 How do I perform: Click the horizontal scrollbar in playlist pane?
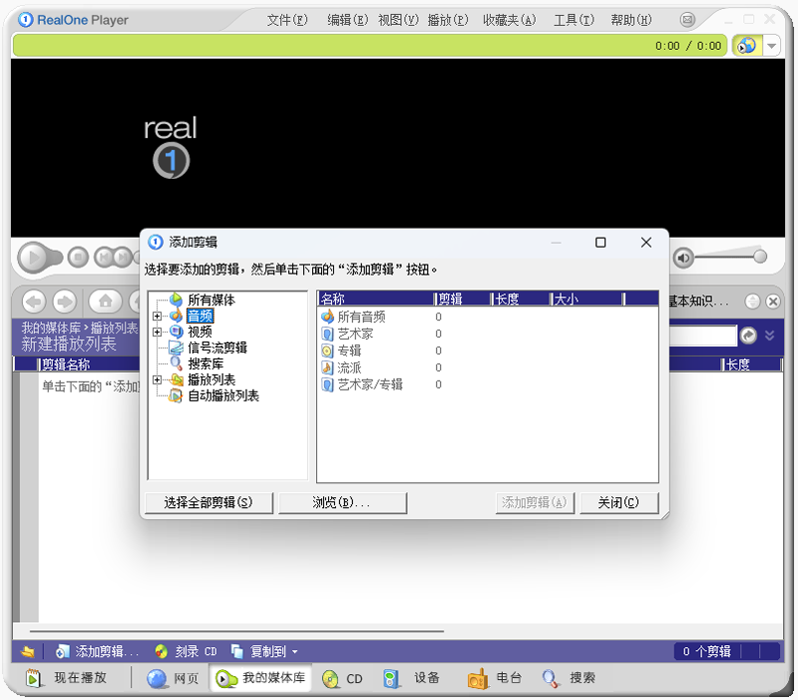[236, 632]
